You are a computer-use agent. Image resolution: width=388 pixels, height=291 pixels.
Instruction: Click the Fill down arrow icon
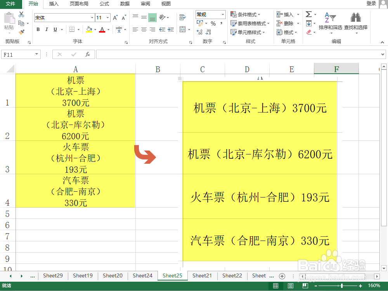coord(309,24)
